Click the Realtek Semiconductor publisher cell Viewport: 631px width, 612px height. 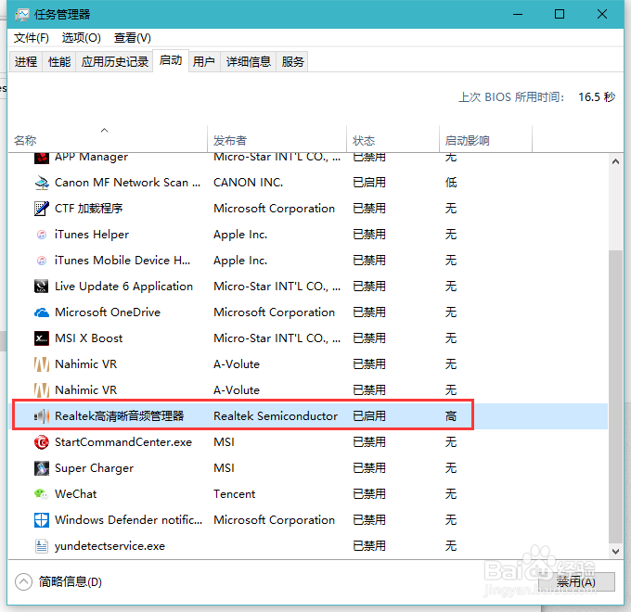276,415
